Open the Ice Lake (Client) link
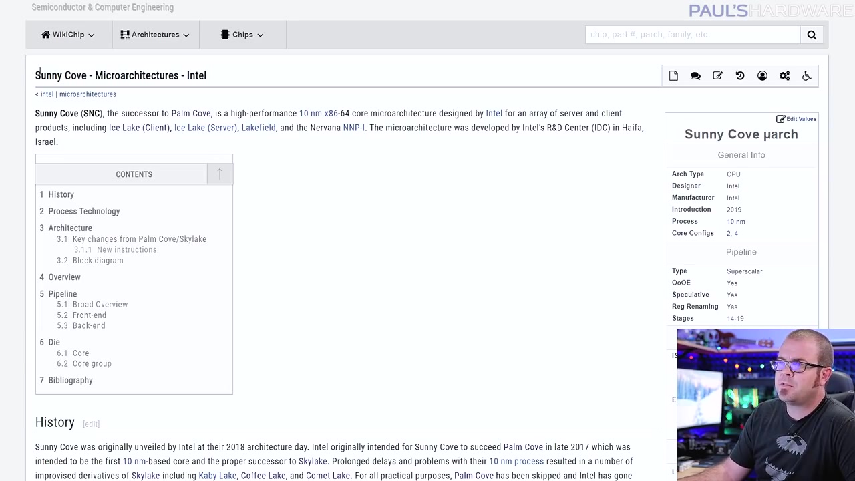Screen dimensions: 855x481 139,128
